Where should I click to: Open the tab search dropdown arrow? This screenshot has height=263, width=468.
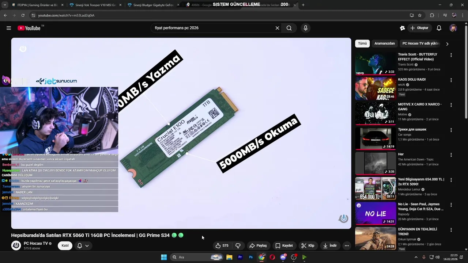(4, 5)
